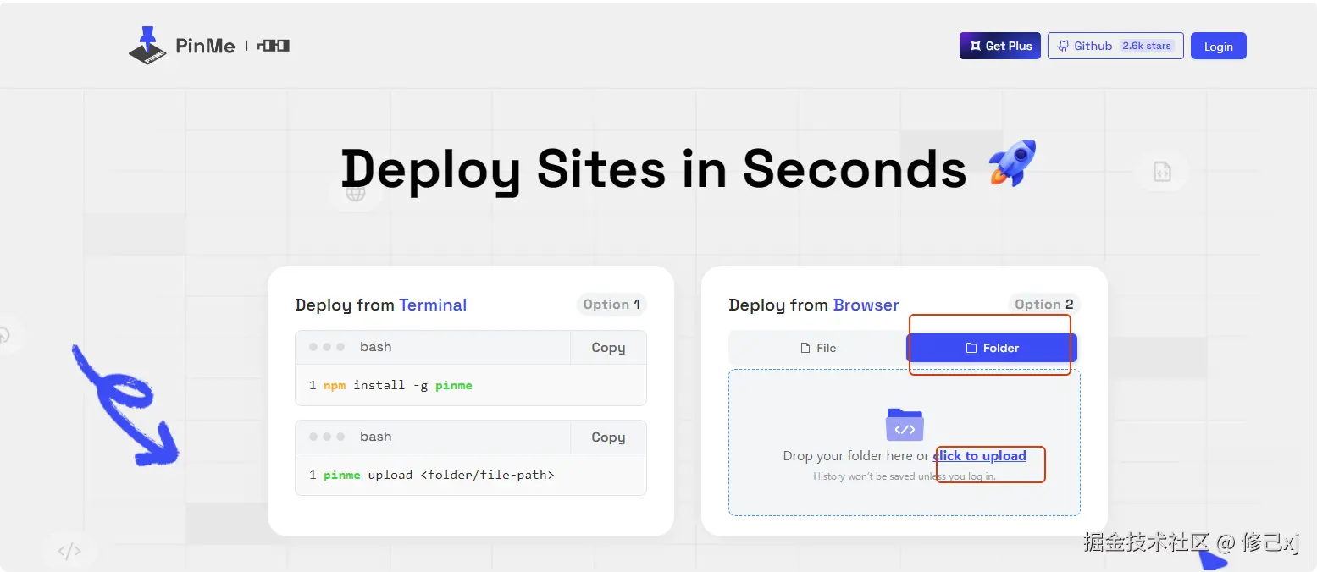Click the globe icon near headline

pos(356,193)
